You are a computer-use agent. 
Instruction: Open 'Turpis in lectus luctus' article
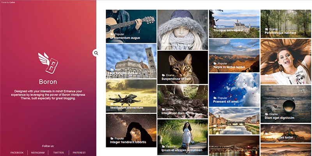tap(229, 67)
